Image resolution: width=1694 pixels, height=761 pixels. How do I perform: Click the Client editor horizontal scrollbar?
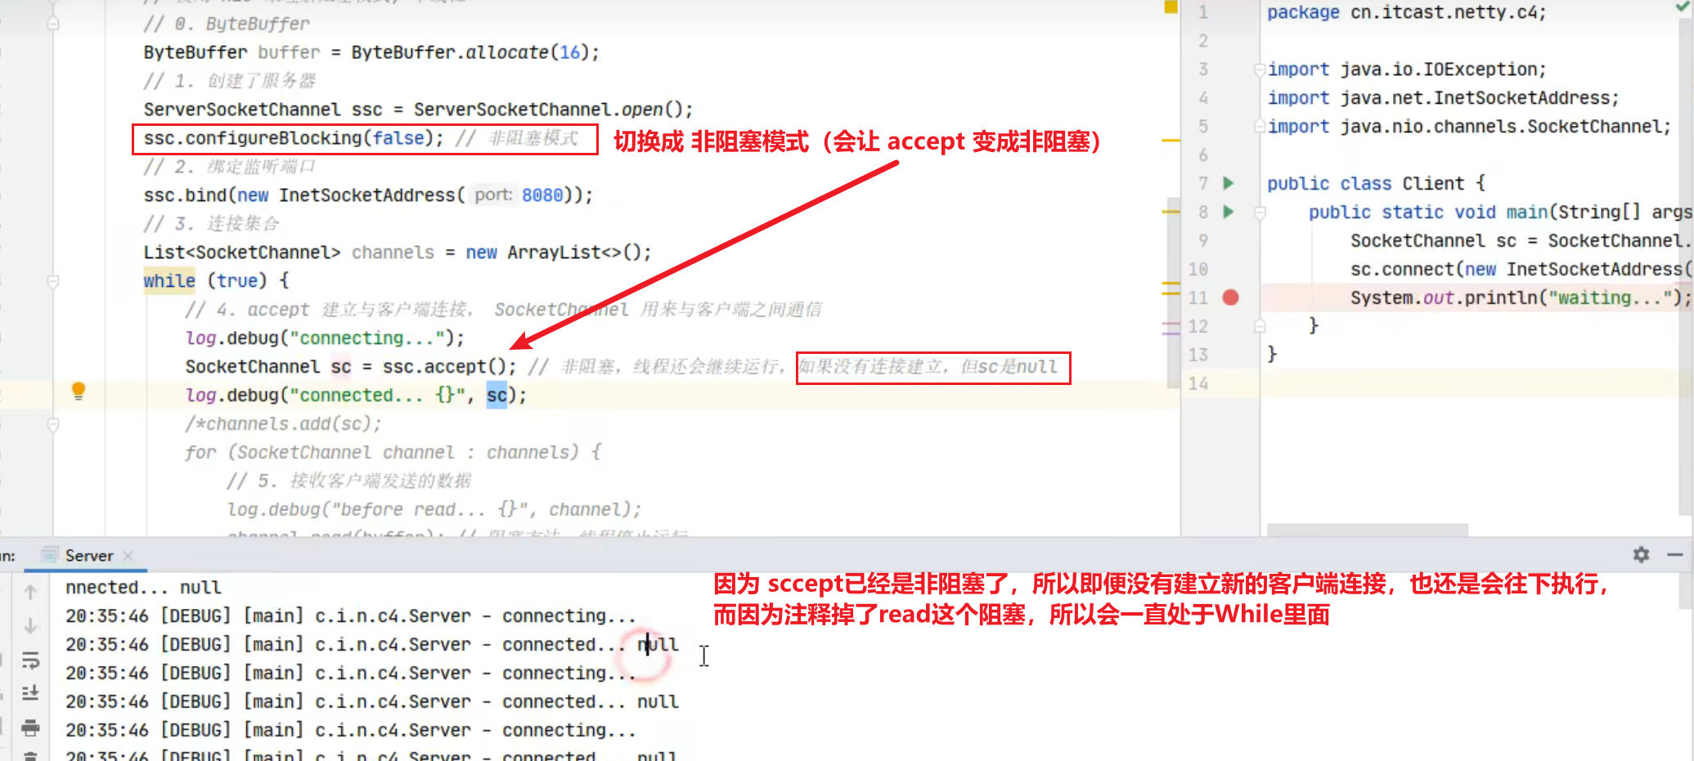(1367, 530)
